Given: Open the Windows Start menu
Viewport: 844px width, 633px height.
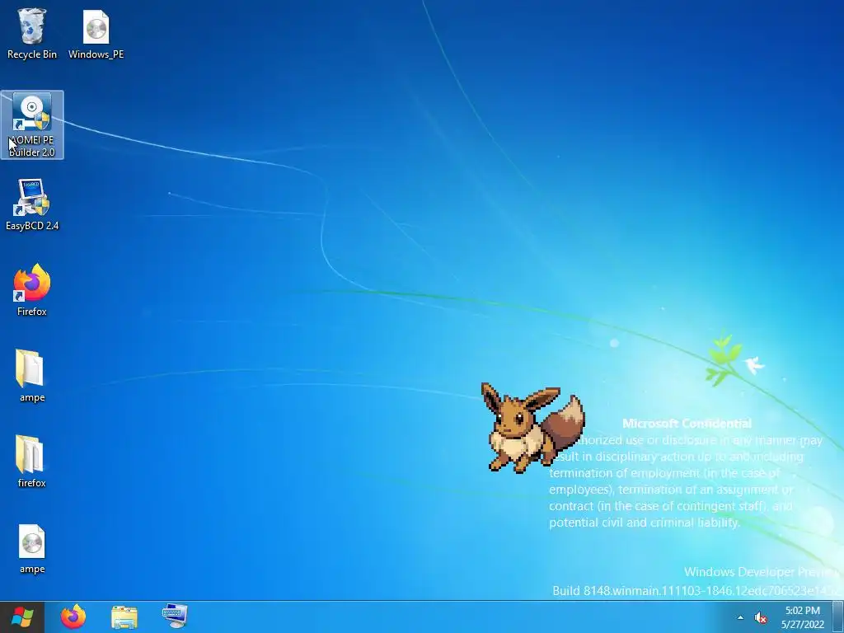Looking at the screenshot, I should click(x=21, y=617).
